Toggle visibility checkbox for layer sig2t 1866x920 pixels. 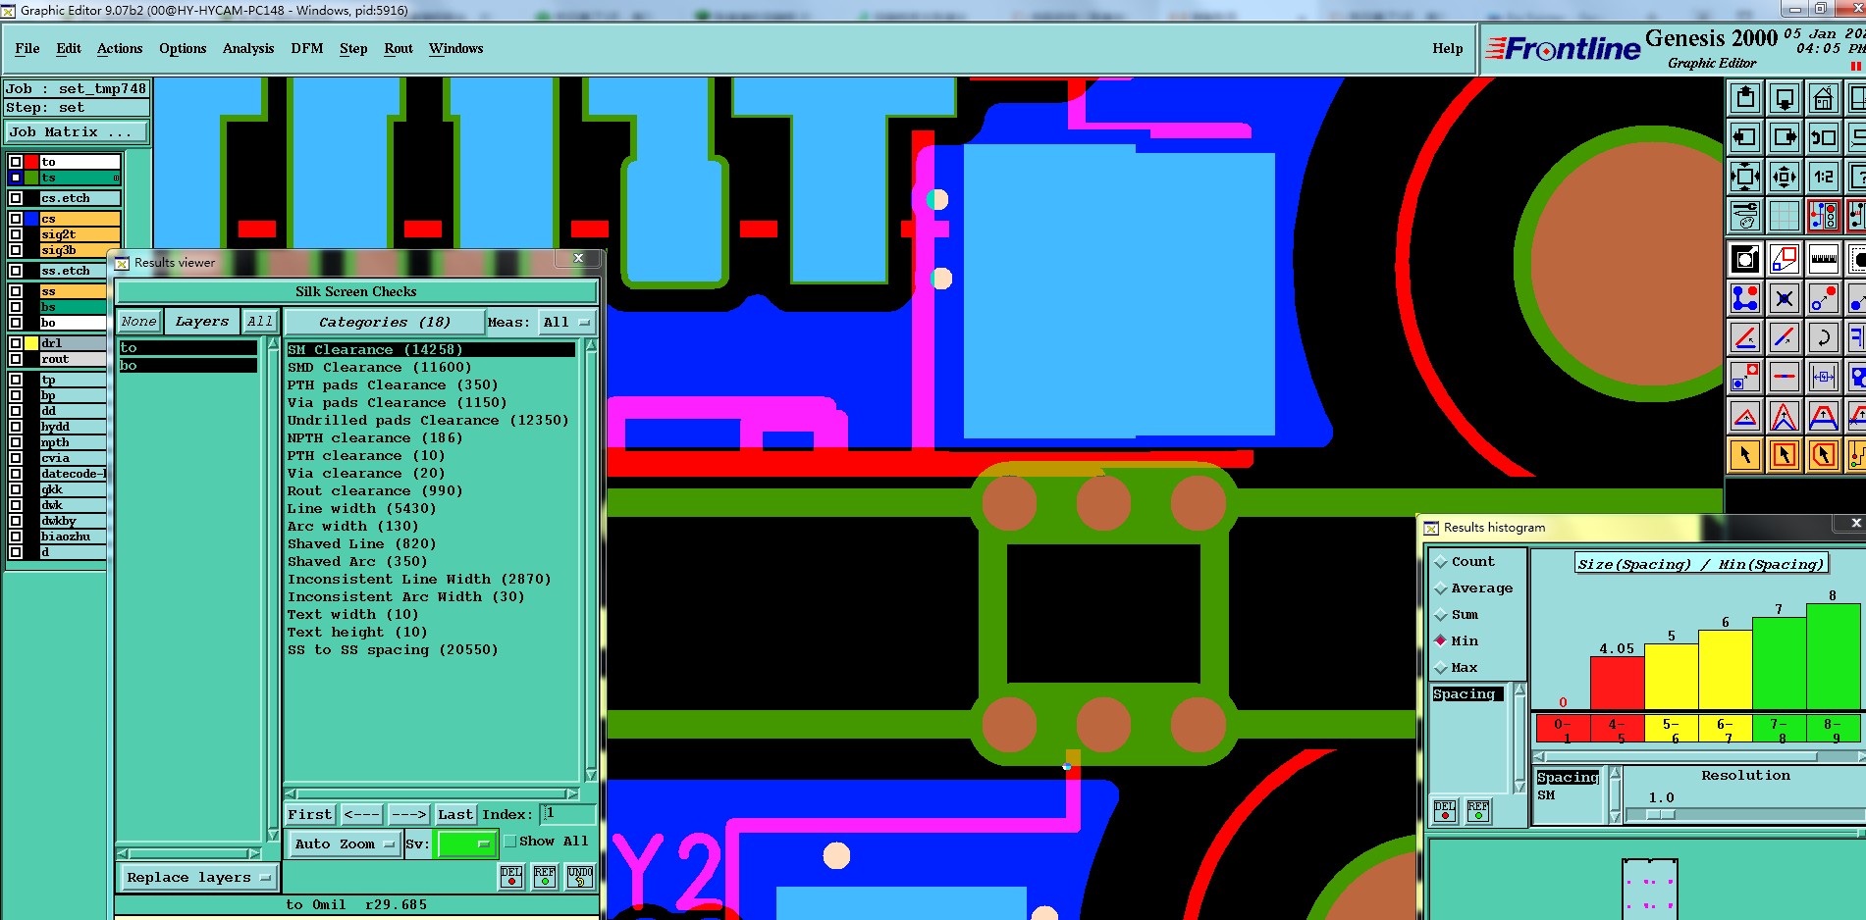(x=16, y=234)
